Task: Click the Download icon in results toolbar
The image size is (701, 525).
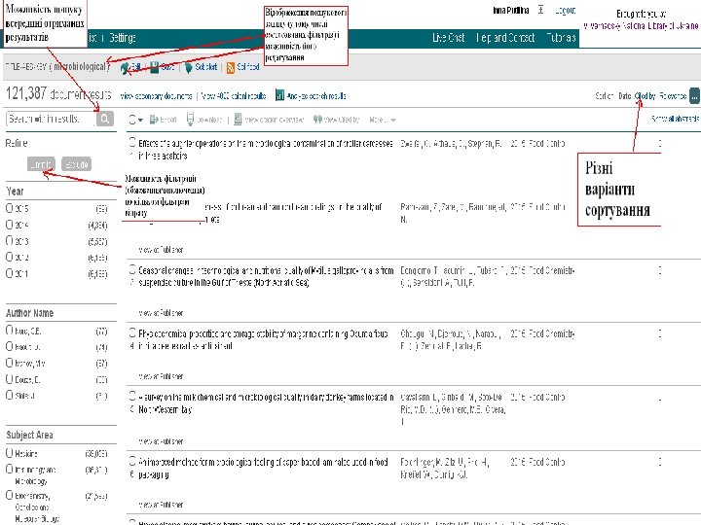Action: click(x=190, y=120)
